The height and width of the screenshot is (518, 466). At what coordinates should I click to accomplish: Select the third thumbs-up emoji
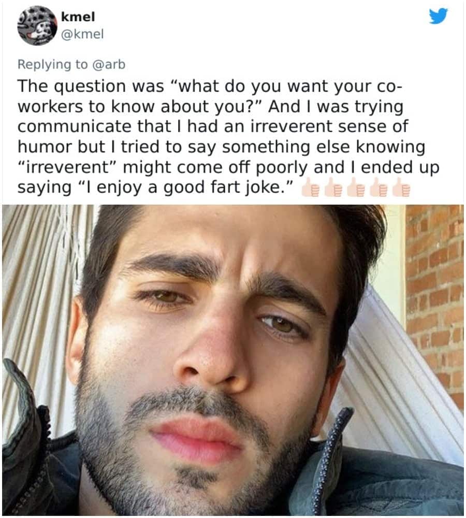pyautogui.click(x=356, y=188)
